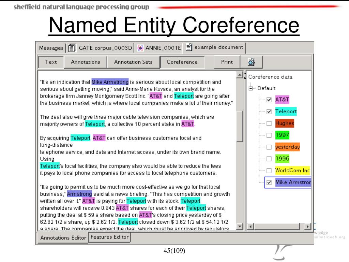
Task: Enable the 1997 coreference chain checkbox
Action: [x=269, y=135]
